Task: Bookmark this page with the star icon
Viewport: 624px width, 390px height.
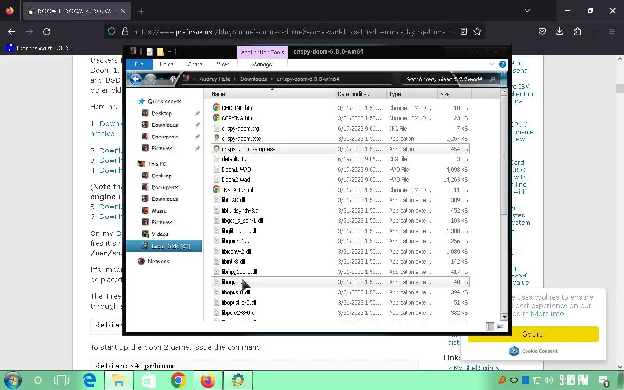Action: click(477, 31)
